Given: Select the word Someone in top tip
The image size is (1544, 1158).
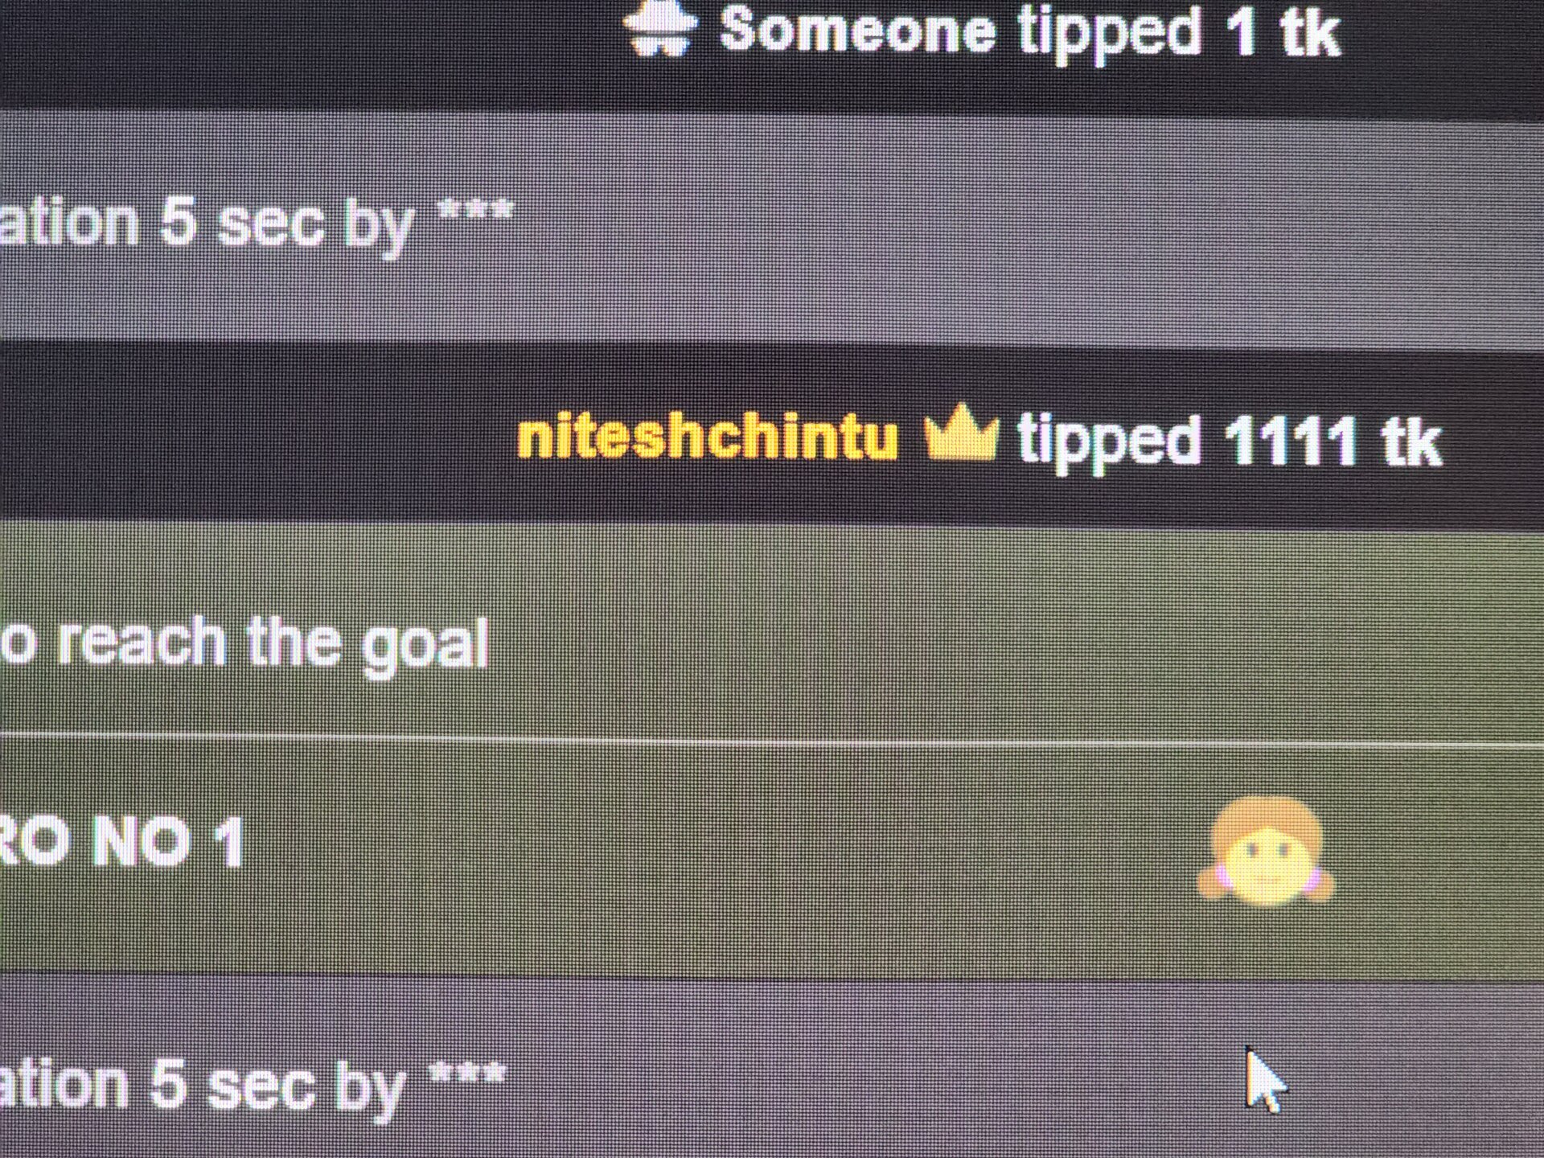Looking at the screenshot, I should coord(857,31).
